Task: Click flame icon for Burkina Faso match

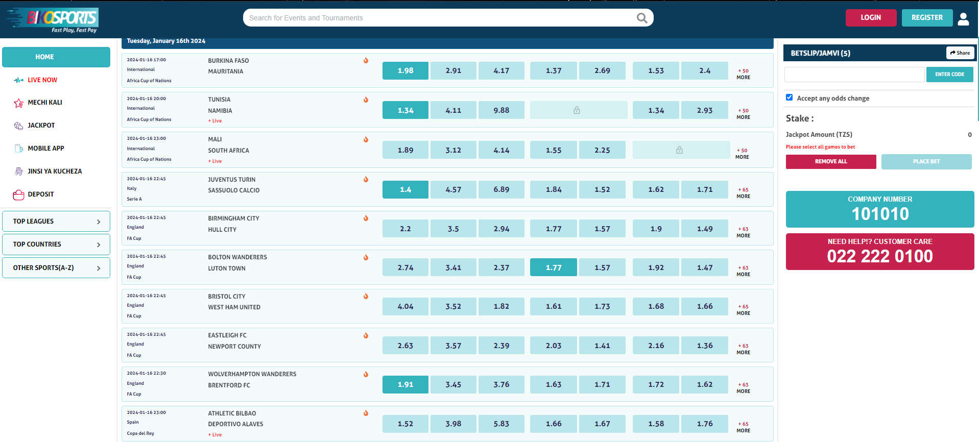Action: tap(366, 60)
